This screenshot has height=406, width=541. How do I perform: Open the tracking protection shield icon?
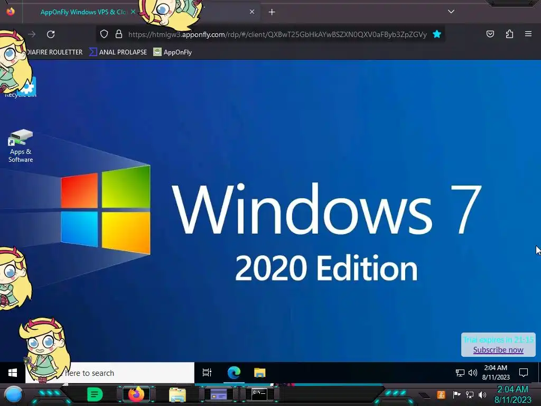tap(104, 34)
